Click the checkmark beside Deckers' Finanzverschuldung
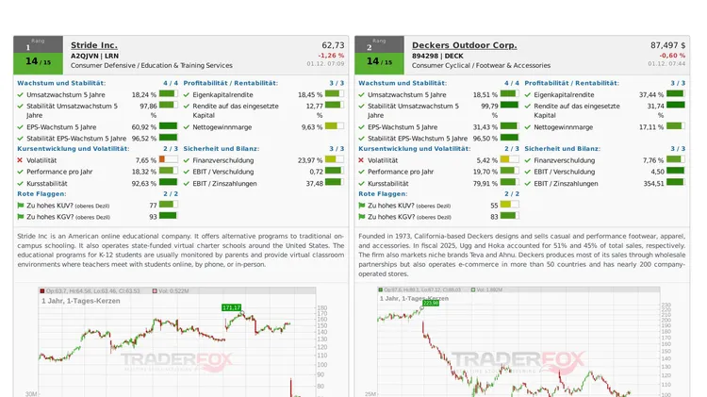The height and width of the screenshot is (397, 707). coord(528,160)
